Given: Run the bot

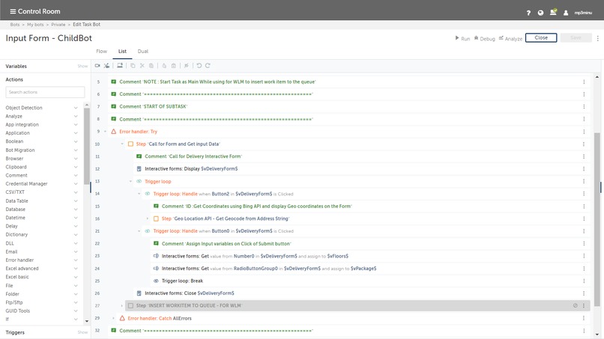Looking at the screenshot, I should click(462, 38).
